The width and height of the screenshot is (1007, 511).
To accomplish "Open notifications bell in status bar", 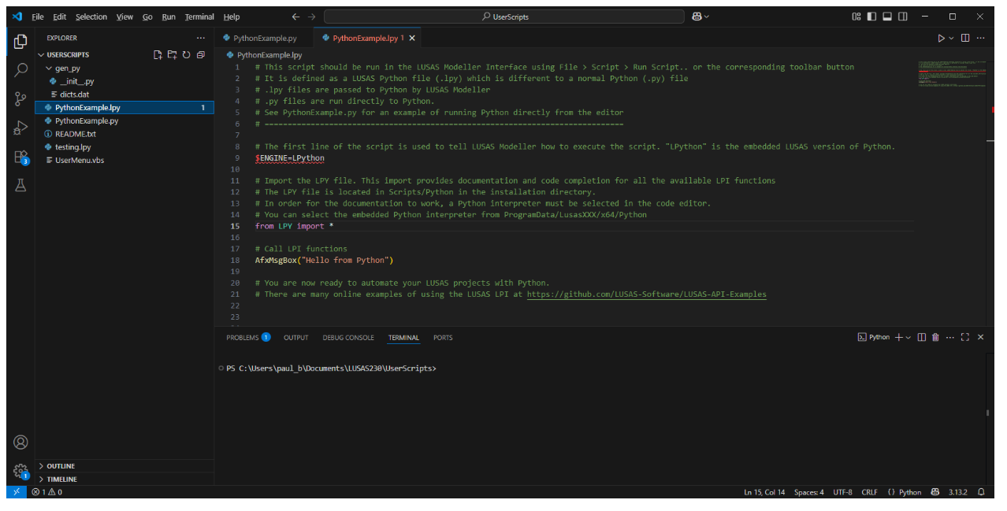I will point(981,492).
